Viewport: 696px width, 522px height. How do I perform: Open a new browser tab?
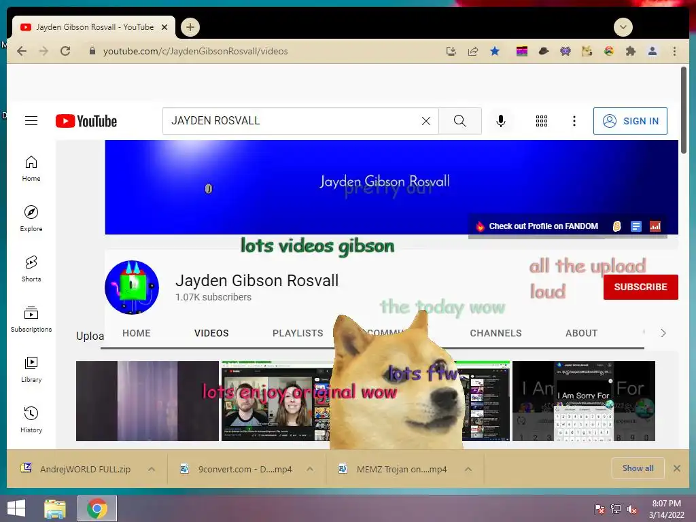point(190,27)
